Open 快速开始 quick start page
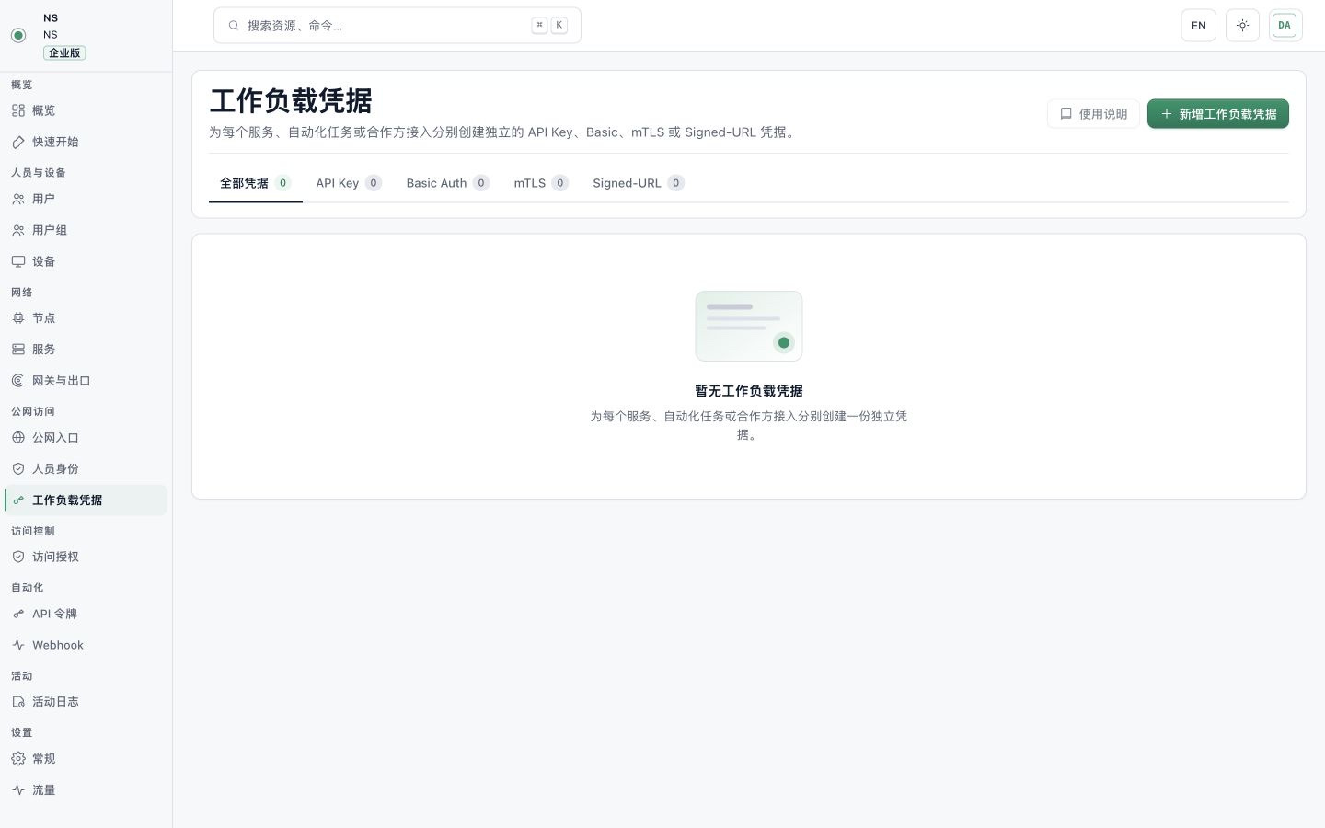 (x=86, y=142)
